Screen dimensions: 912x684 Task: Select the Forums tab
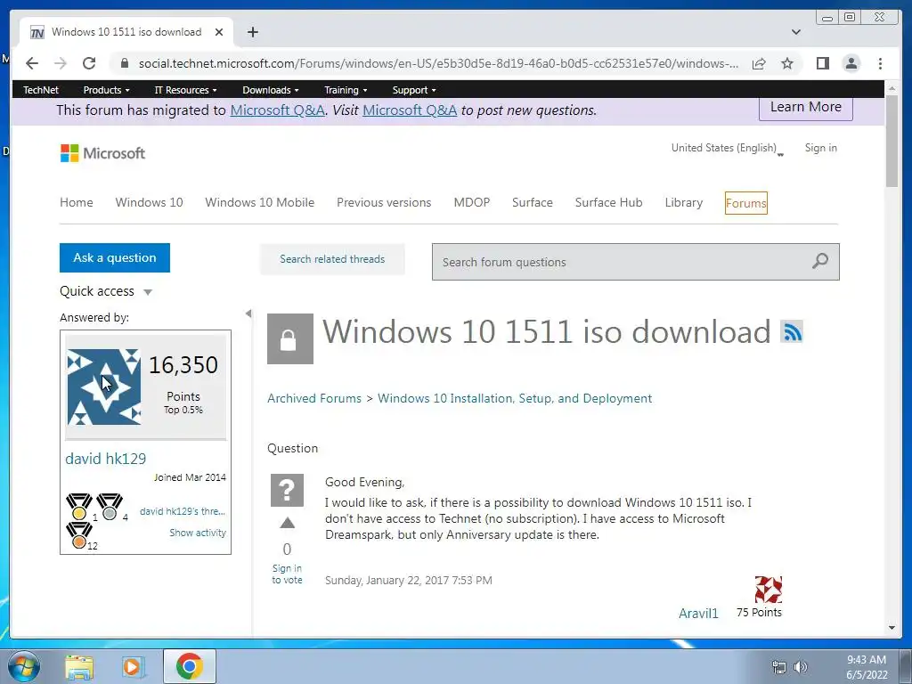point(745,203)
